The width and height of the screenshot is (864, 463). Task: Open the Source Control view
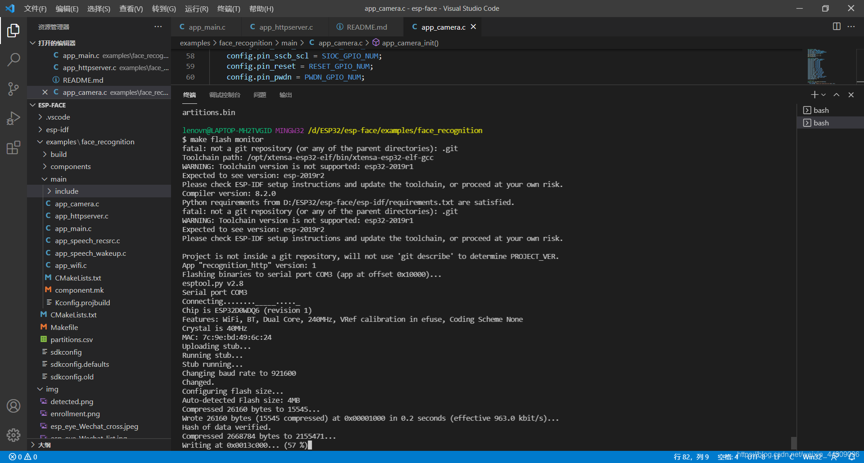[x=13, y=89]
